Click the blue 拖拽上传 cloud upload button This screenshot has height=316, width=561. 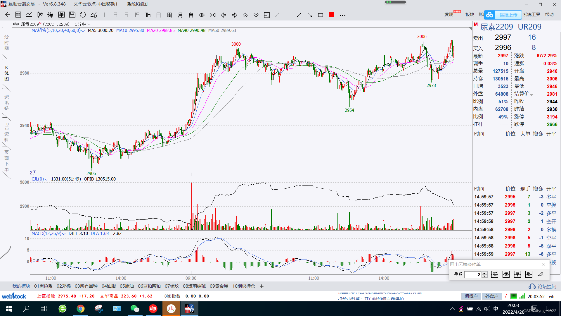(503, 15)
